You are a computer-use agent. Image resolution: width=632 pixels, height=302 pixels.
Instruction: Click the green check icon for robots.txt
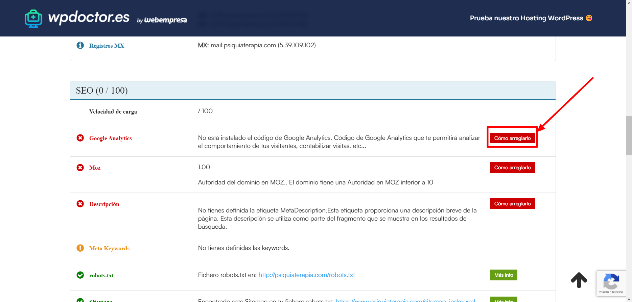(x=80, y=275)
